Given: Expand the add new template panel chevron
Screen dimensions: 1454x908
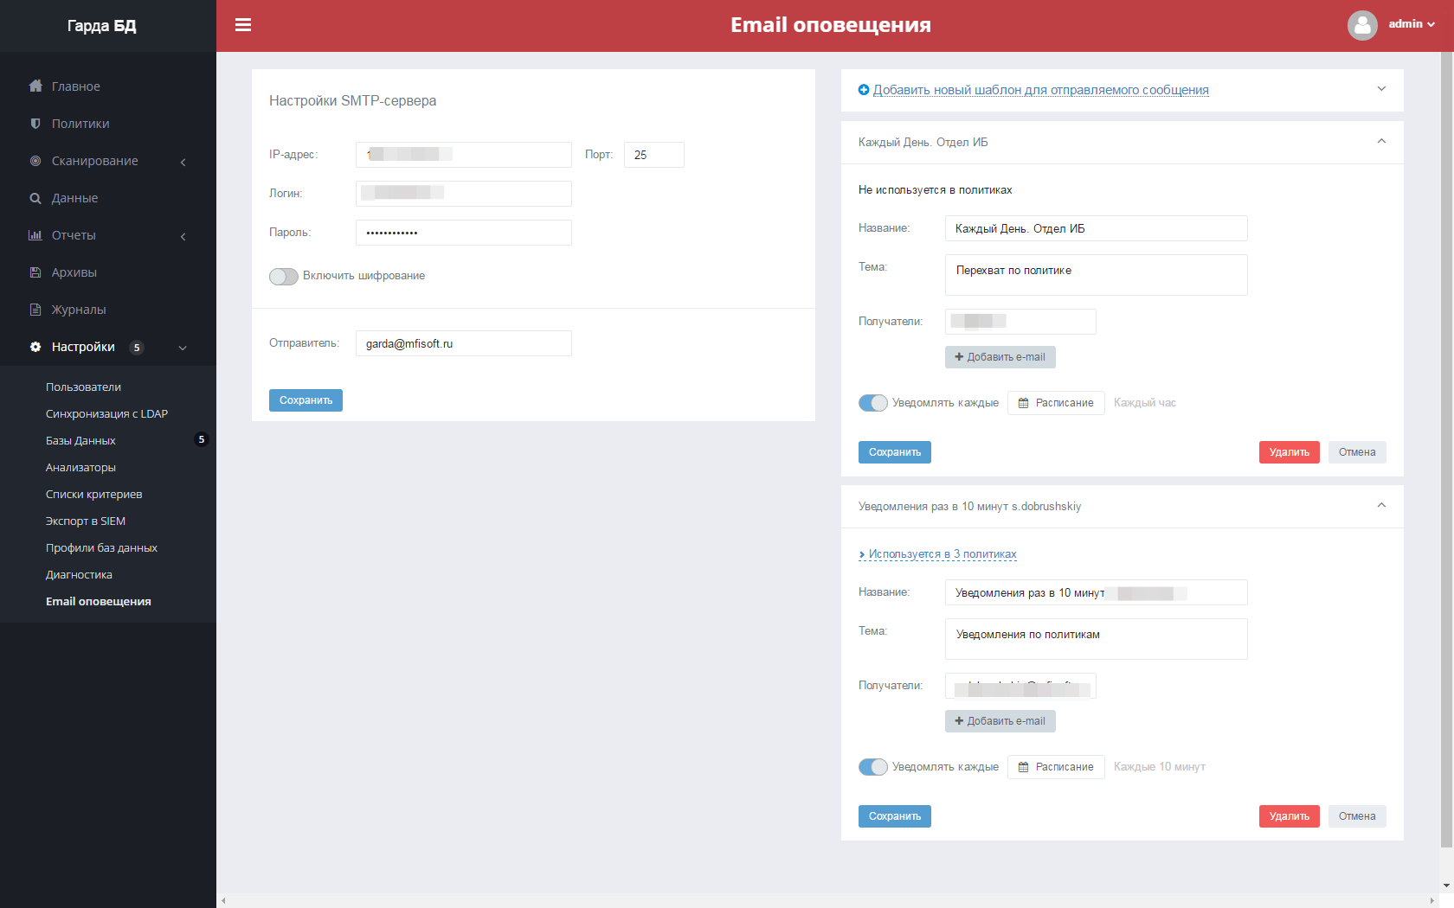Looking at the screenshot, I should click(1381, 88).
